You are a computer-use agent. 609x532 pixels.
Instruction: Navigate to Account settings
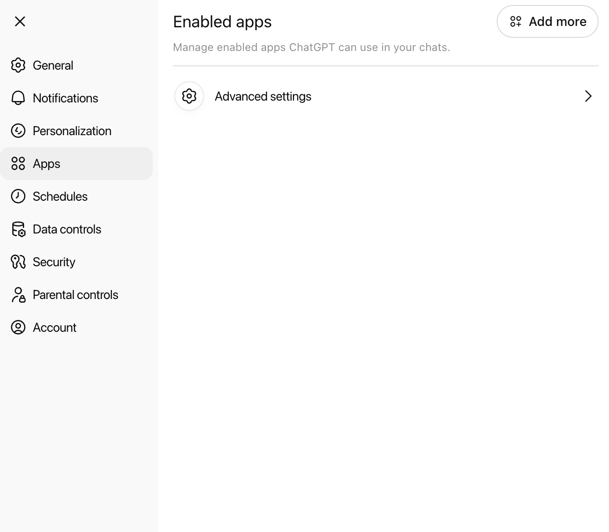(x=55, y=328)
